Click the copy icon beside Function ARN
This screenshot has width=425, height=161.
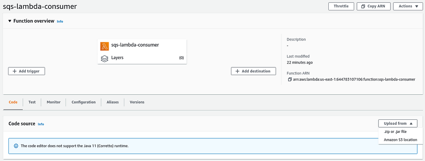pos(289,79)
